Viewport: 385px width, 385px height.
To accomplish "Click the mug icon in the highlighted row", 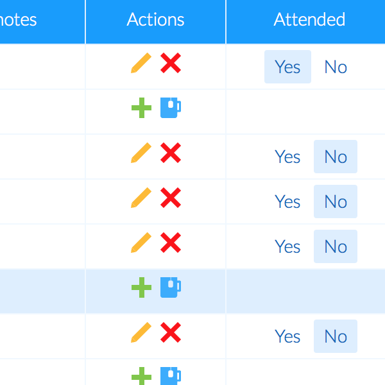I will pyautogui.click(x=170, y=287).
